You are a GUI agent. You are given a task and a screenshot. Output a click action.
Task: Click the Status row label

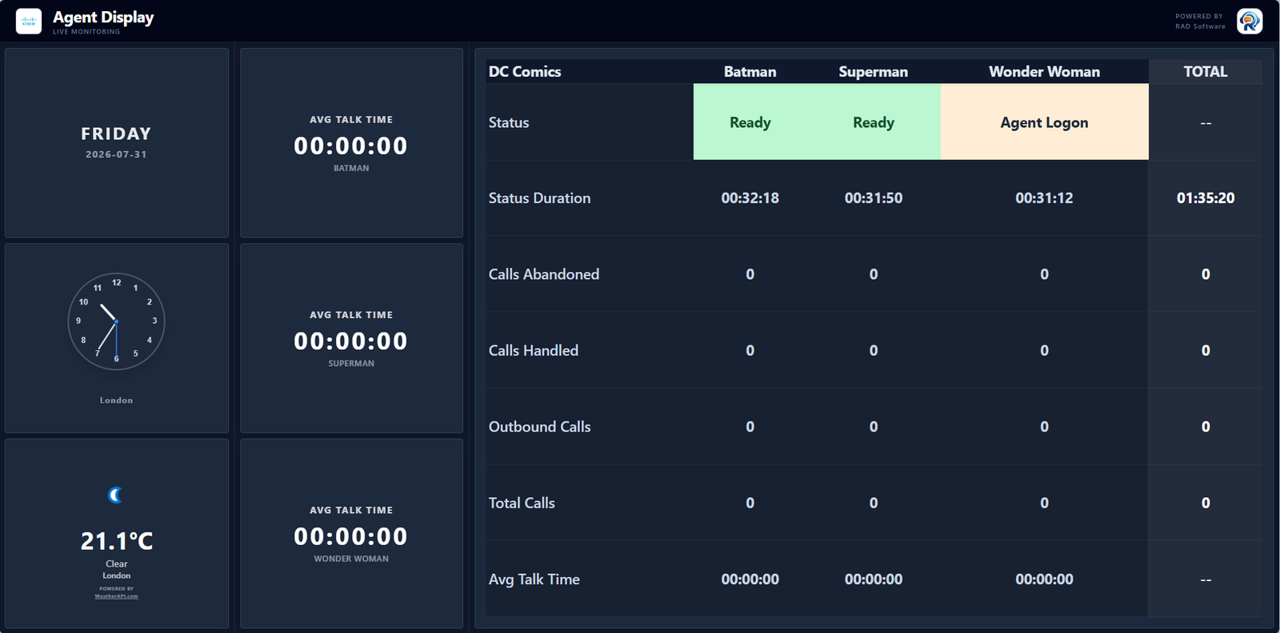click(509, 122)
